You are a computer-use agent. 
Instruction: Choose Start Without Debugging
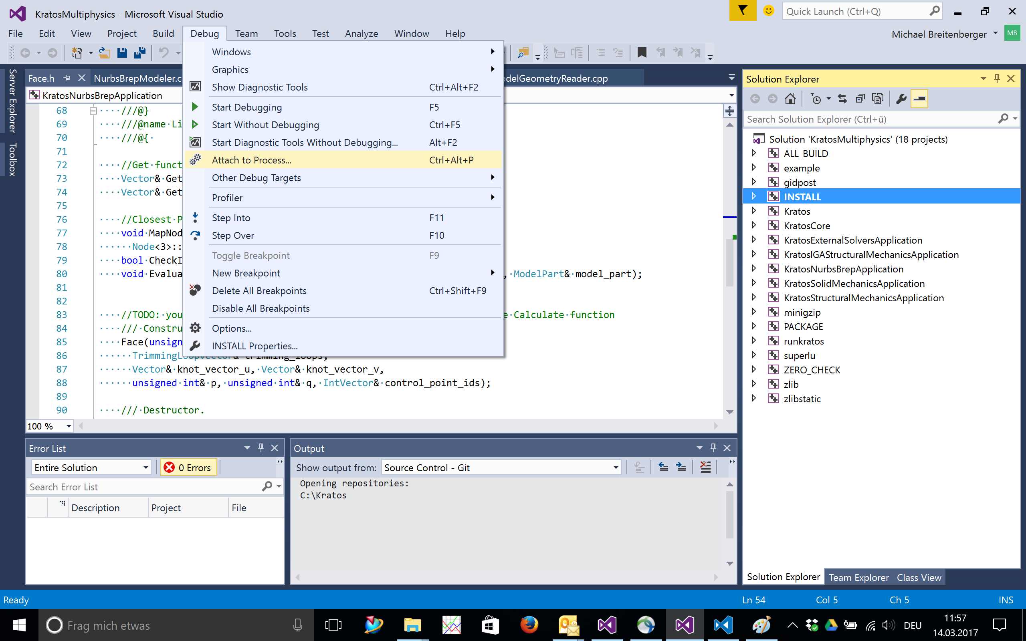[265, 125]
